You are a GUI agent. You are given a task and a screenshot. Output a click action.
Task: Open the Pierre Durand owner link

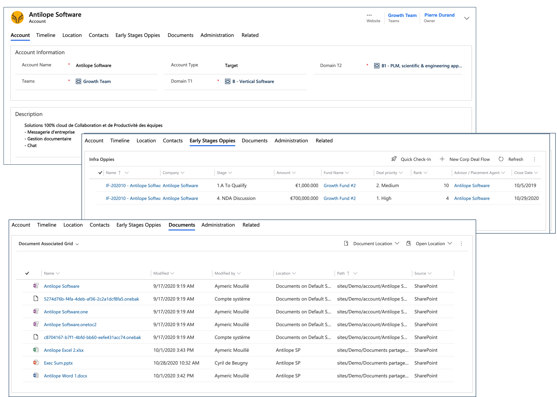439,15
